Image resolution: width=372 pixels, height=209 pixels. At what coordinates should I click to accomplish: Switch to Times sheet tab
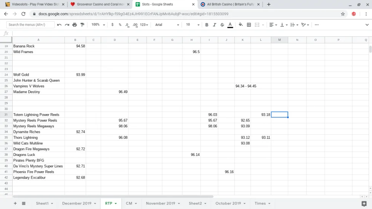pyautogui.click(x=260, y=203)
